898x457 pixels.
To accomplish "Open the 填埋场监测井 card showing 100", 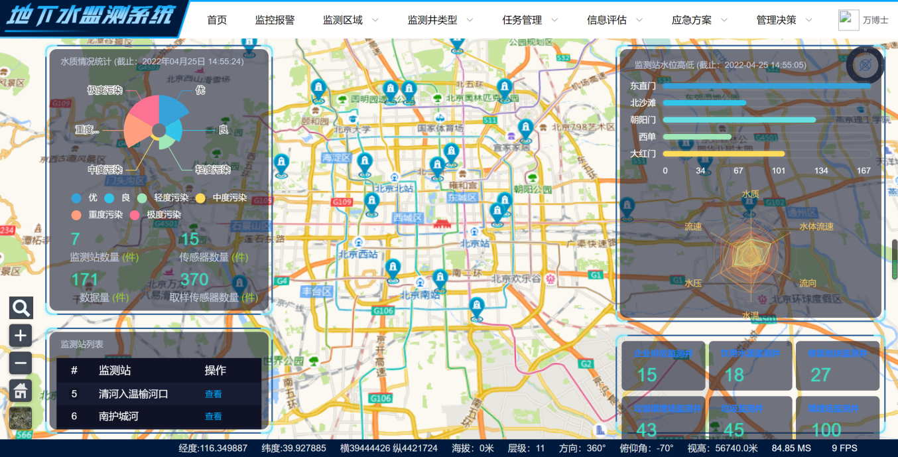I will (837, 418).
